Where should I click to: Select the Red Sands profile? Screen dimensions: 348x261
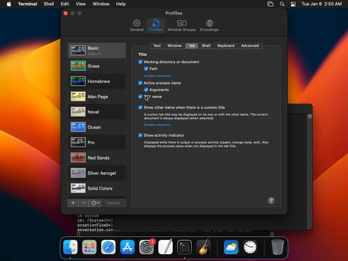click(97, 158)
